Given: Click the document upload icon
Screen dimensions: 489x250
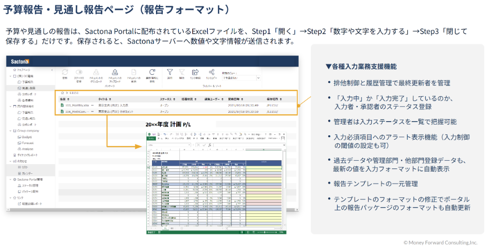Looking at the screenshot, I should coord(115,72).
